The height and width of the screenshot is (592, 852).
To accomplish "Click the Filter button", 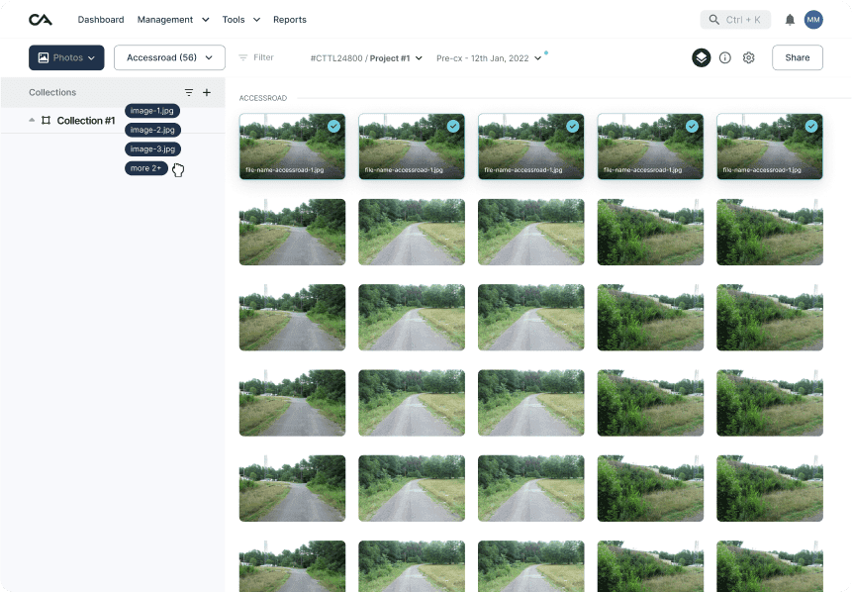I will point(256,58).
